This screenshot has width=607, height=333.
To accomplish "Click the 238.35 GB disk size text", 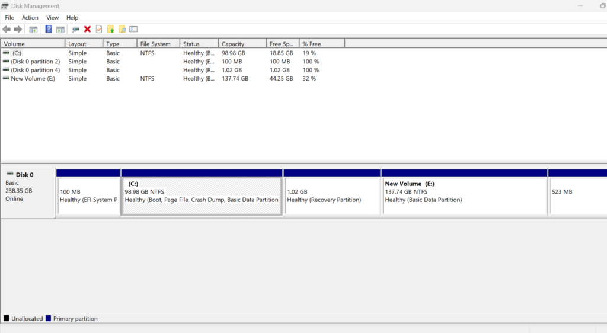I will (x=18, y=191).
